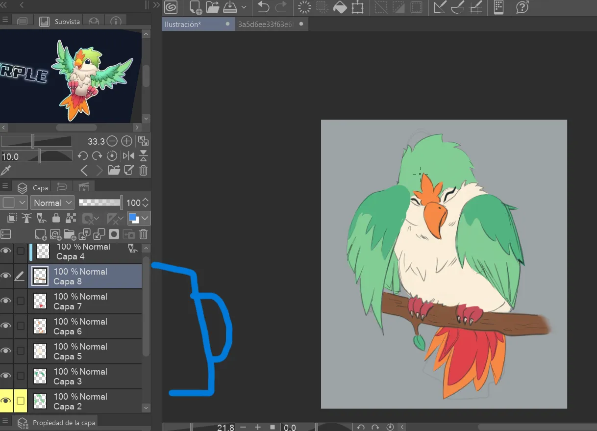Check the Capa 6 selection checkbox
597x431 pixels.
20,326
